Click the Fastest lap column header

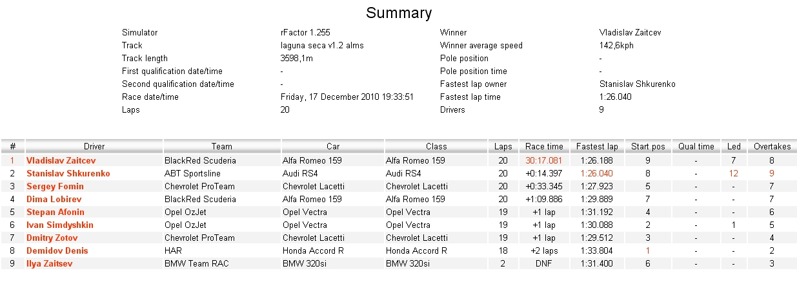(x=597, y=147)
